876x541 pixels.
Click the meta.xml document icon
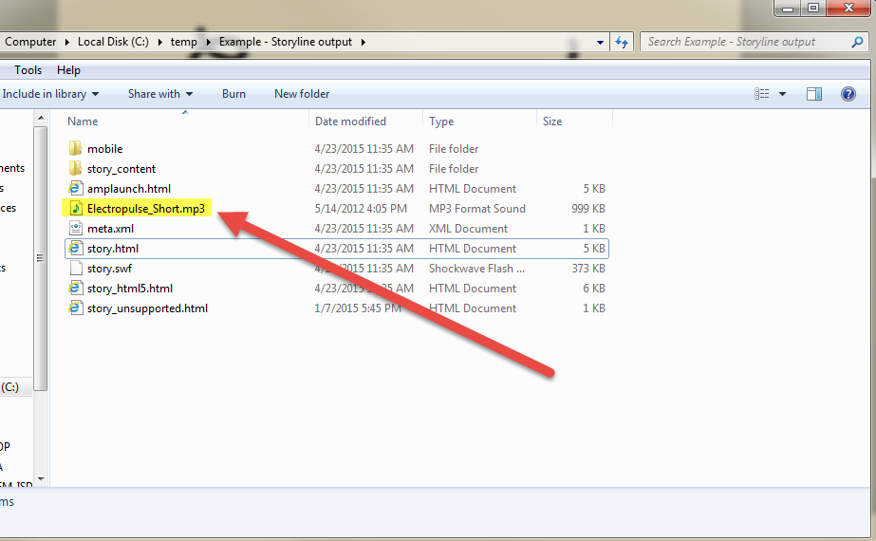click(75, 228)
